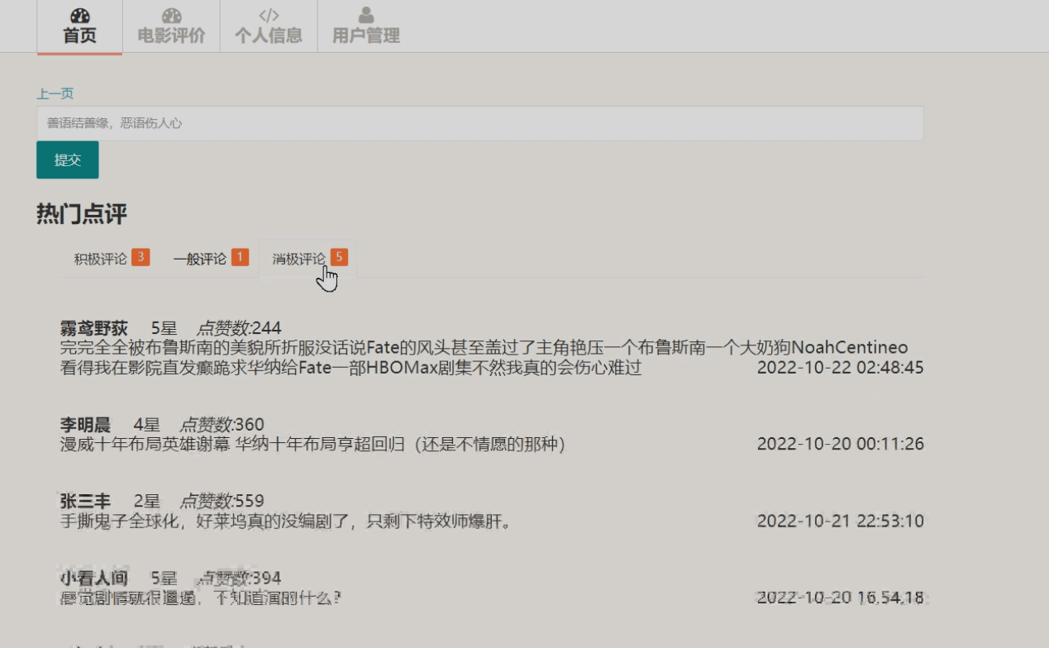Click the dashboard icon above 首页
Image resolution: width=1049 pixels, height=648 pixels.
coord(79,16)
